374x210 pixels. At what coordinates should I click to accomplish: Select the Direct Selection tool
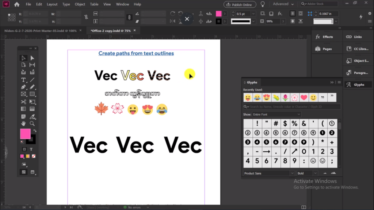tap(32, 58)
